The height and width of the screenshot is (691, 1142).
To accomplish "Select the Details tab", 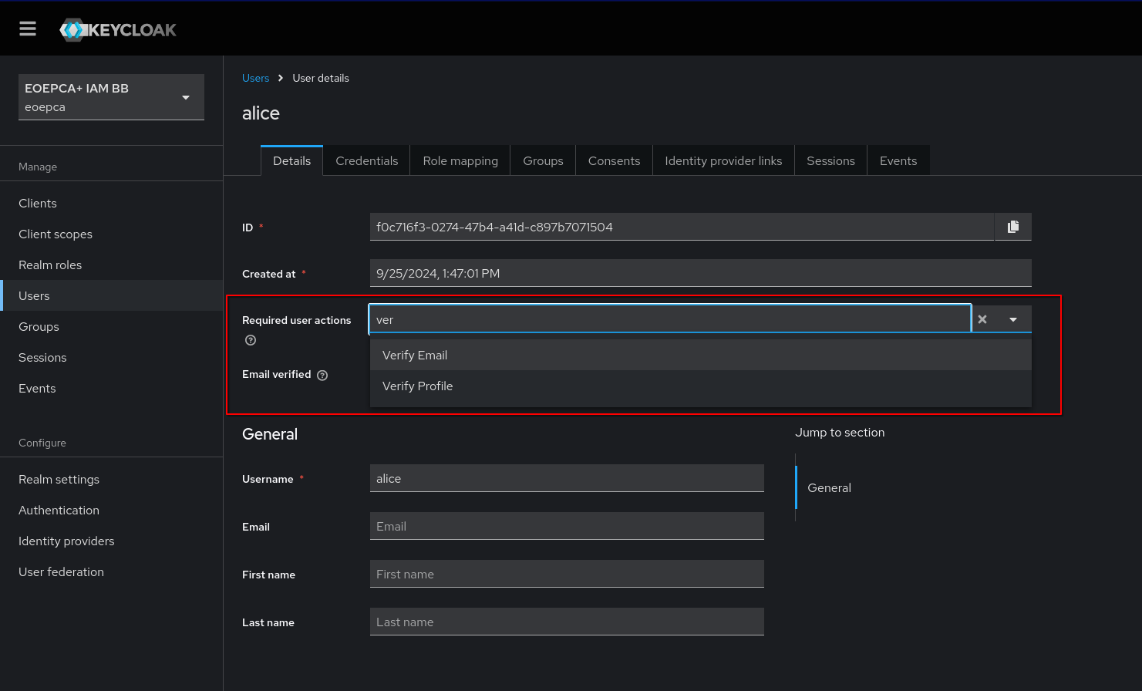I will [291, 160].
